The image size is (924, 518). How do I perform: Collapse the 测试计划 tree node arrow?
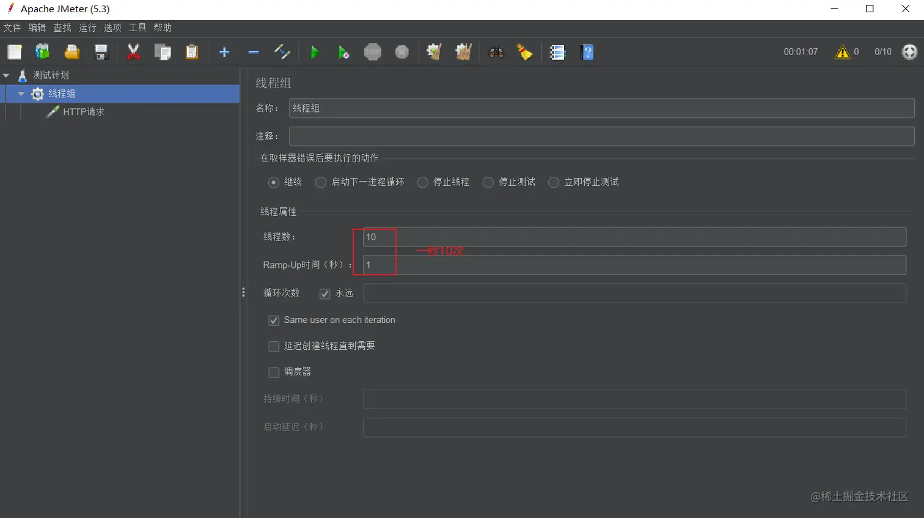click(x=6, y=76)
